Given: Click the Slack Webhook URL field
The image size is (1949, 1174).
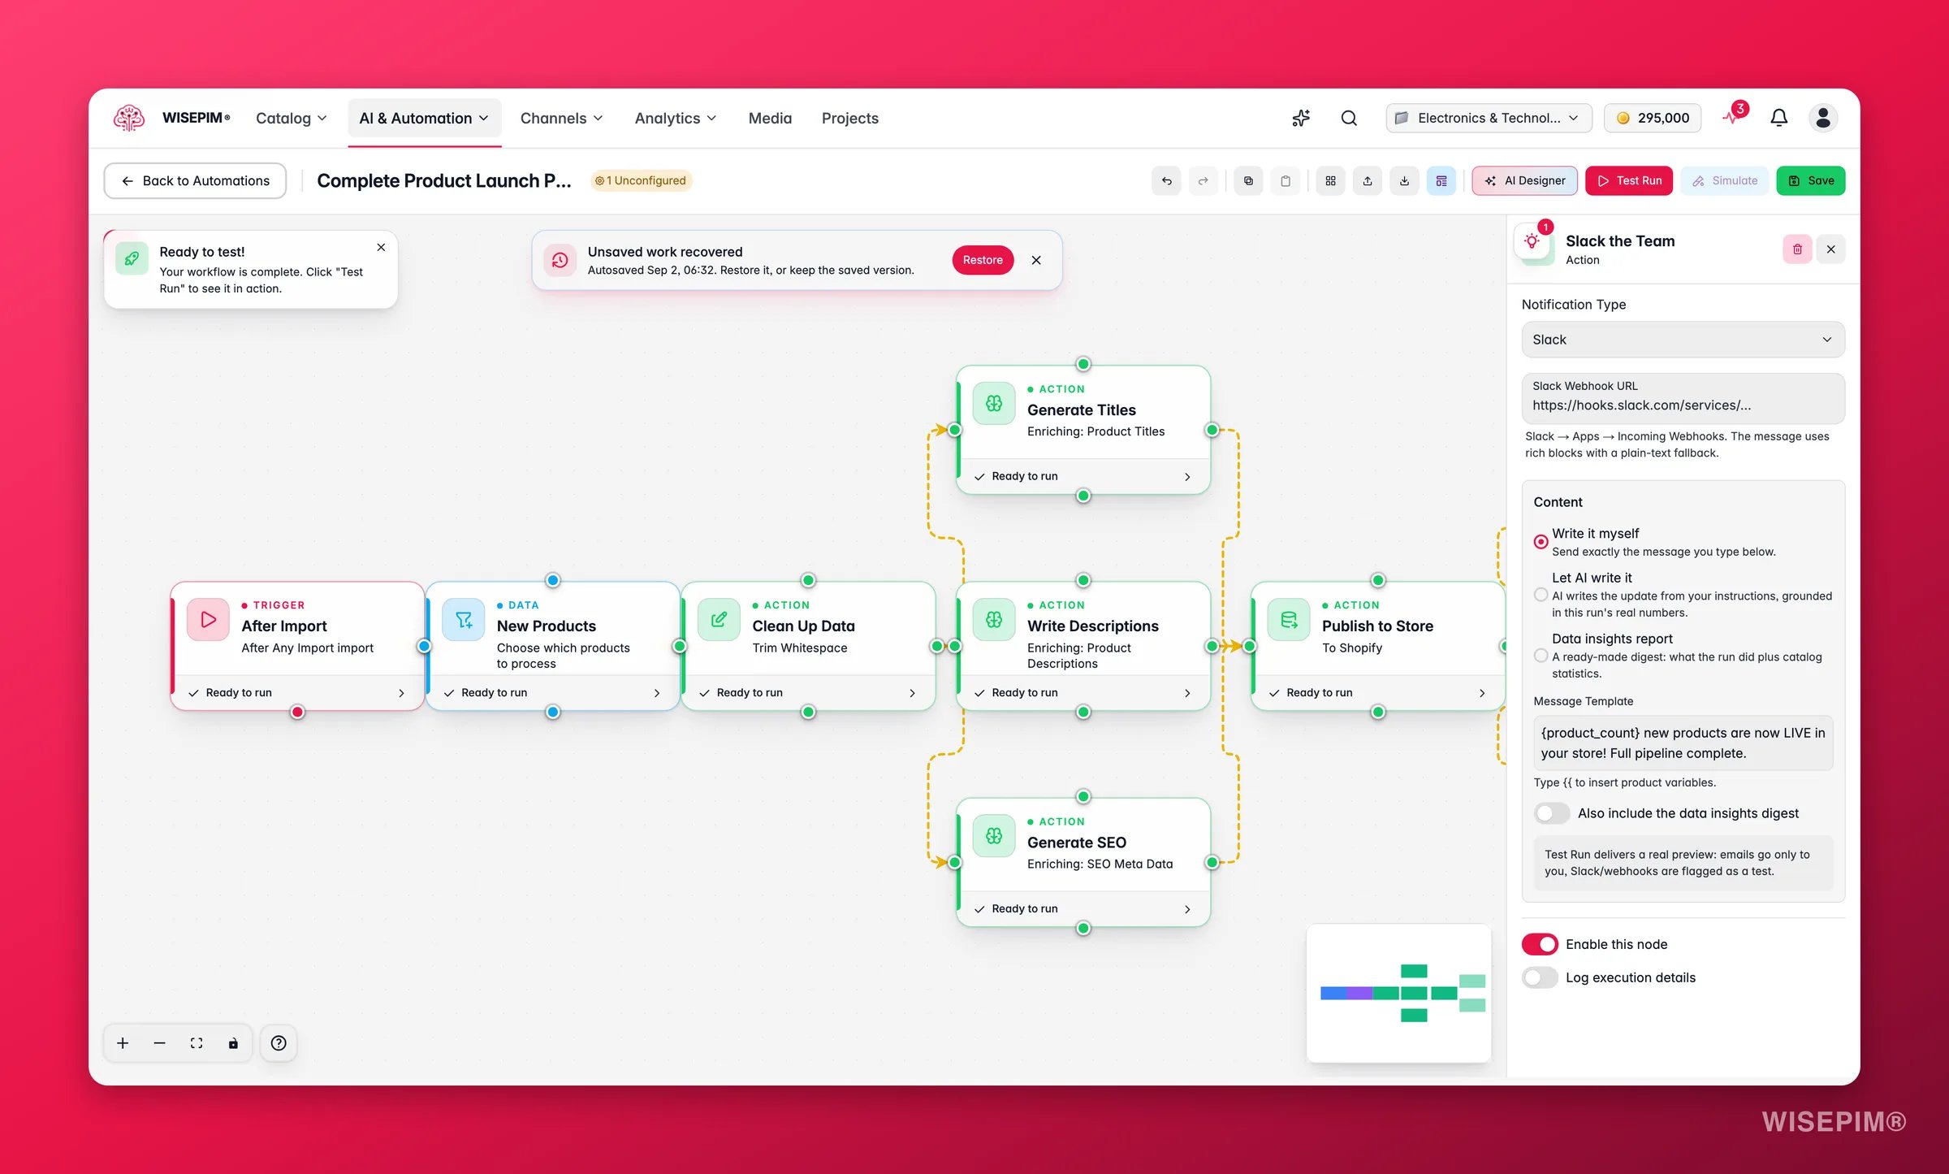Looking at the screenshot, I should point(1683,398).
